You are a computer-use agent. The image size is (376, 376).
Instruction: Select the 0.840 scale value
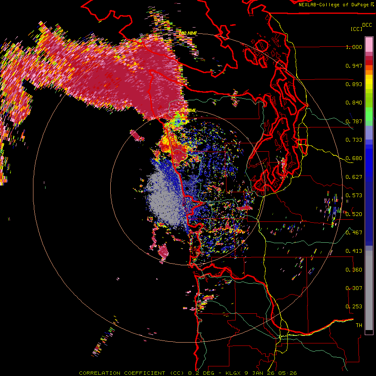[354, 103]
